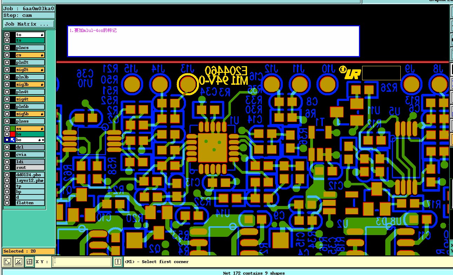Select the tp layer name
Image resolution: width=453 pixels, height=275 pixels.
[30, 186]
